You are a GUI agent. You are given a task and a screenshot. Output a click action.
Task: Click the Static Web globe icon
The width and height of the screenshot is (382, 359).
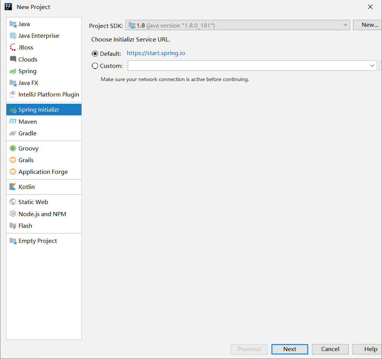click(x=13, y=202)
